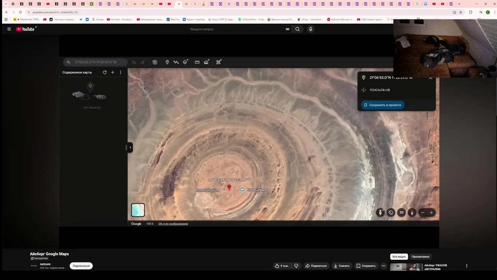Image resolution: width=497 pixels, height=280 pixels.
Task: Open the netcore channel avatar
Action: point(34,266)
